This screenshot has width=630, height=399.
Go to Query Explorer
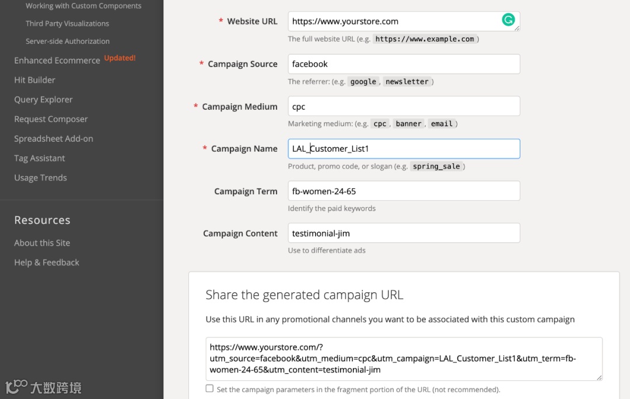tap(43, 99)
